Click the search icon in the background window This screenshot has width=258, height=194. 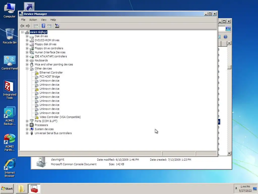coord(228,28)
